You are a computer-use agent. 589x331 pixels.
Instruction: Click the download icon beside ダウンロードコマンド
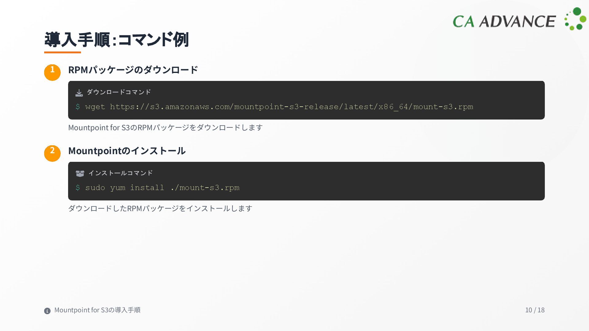(79, 93)
